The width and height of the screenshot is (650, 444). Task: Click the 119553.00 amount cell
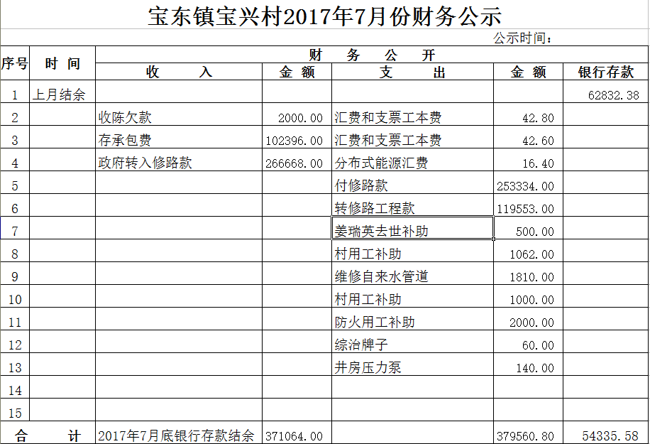[528, 205]
